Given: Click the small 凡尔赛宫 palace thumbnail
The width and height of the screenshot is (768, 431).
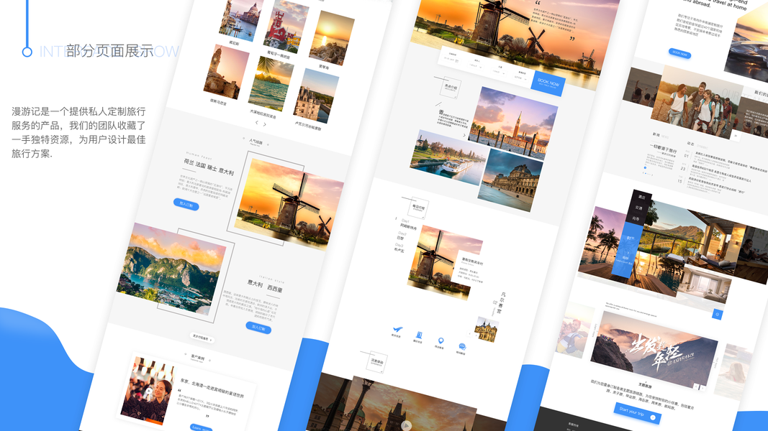Looking at the screenshot, I should click(x=487, y=330).
